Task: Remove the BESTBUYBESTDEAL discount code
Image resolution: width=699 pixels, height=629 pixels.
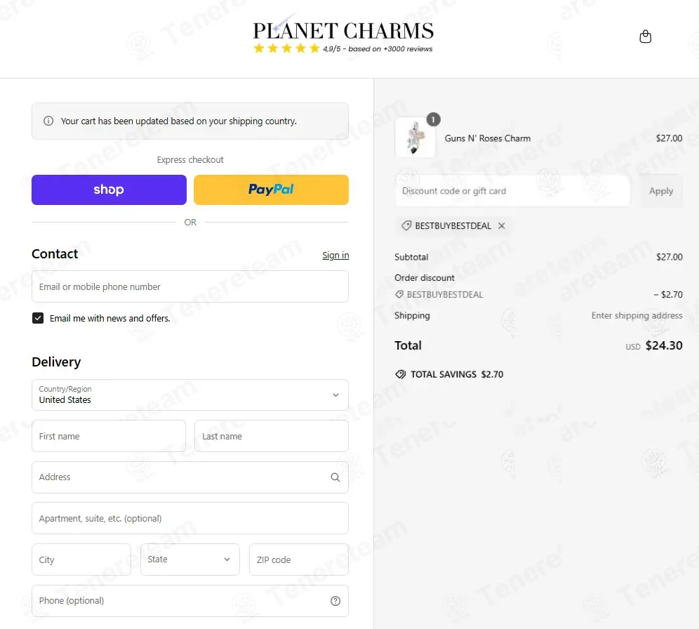Action: click(502, 226)
